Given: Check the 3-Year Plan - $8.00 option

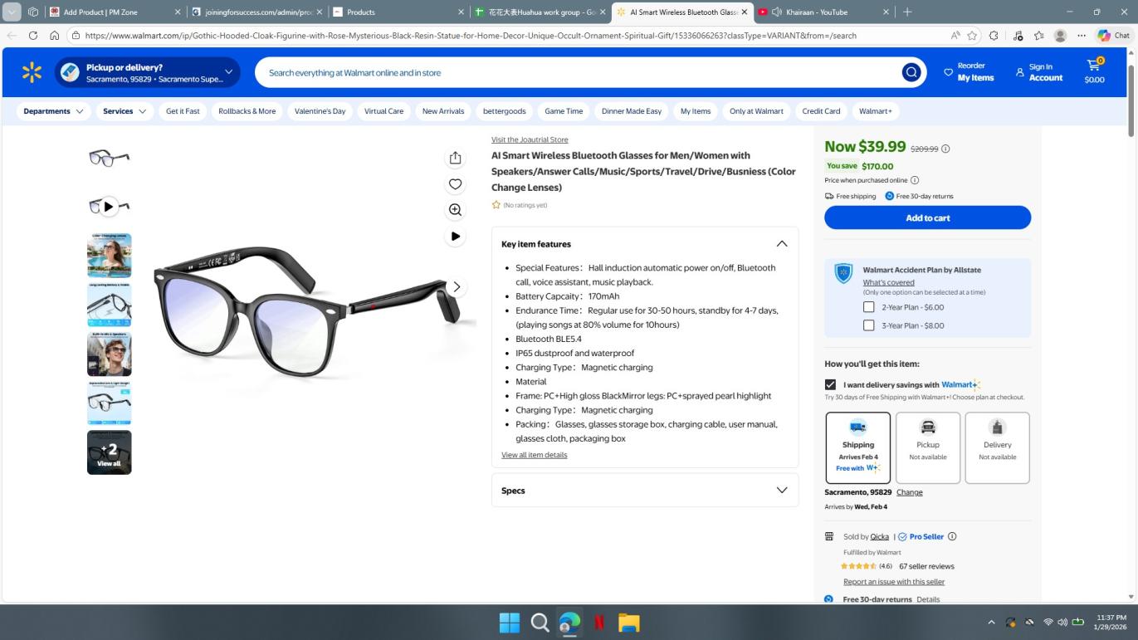Looking at the screenshot, I should [x=868, y=325].
